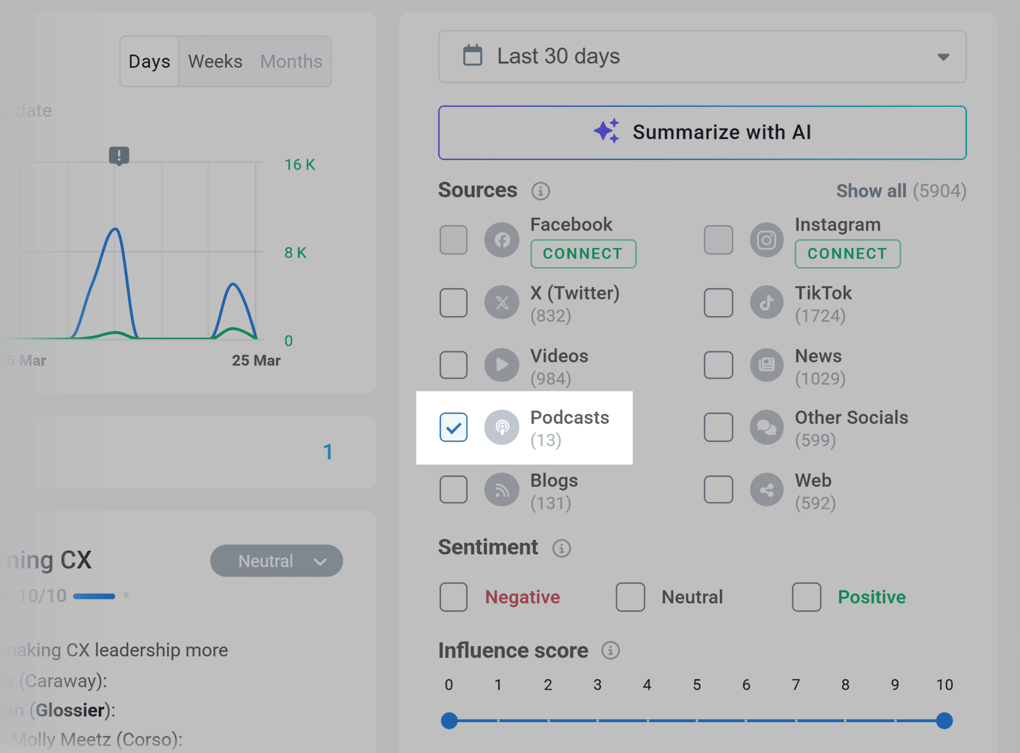Click the TikTok source icon
Screen dimensions: 1020x753
point(766,303)
